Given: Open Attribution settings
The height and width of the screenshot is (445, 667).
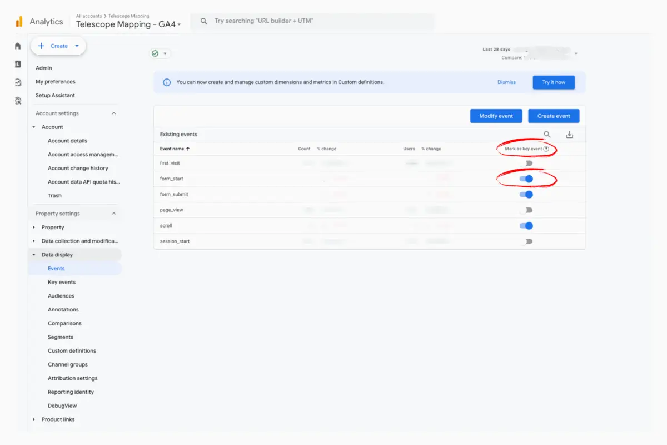Looking at the screenshot, I should tap(73, 378).
